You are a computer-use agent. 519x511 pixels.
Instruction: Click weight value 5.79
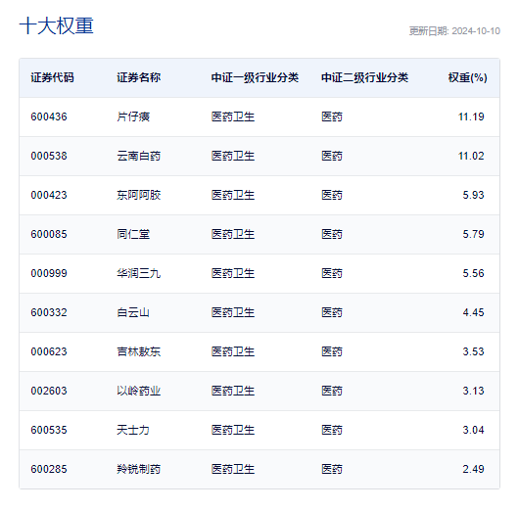click(473, 234)
